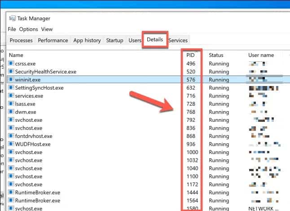Click PID value 496

(x=191, y=64)
